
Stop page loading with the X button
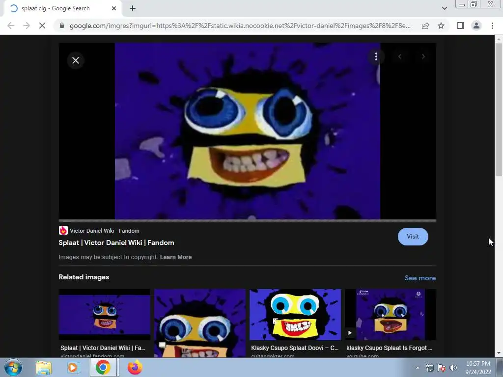(42, 26)
